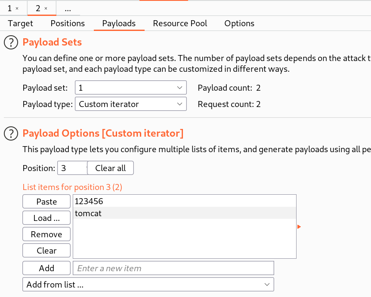Open the Payload set dropdown
Image resolution: width=371 pixels, height=297 pixels.
[131, 88]
